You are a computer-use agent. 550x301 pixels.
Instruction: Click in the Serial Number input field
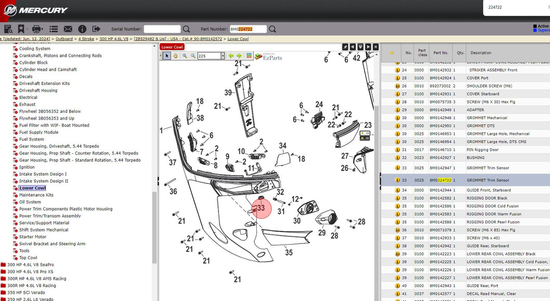(162, 29)
